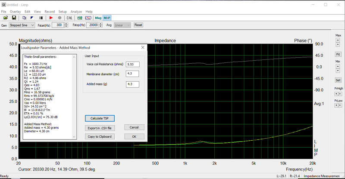345x179 pixels.
Task: Click the Limp application icon in title bar
Action: [x=3, y=5]
